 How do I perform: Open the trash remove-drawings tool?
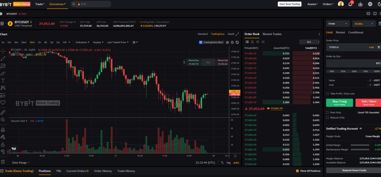[x=3, y=162]
